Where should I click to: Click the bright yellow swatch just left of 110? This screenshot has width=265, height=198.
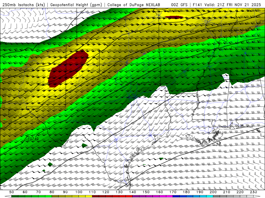click(89, 196)
